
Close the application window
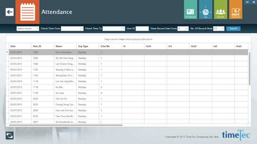coord(254,2)
